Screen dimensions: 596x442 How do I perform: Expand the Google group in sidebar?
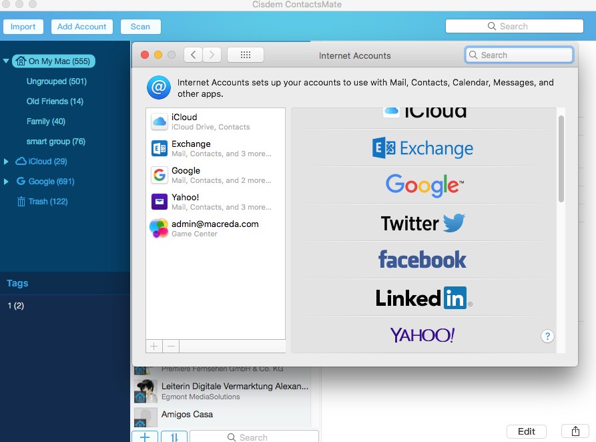6,182
